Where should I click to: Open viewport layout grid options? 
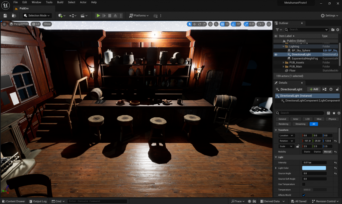pos(269,24)
